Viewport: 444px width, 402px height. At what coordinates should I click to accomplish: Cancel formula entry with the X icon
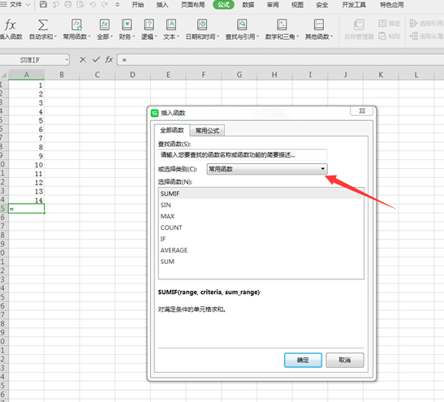tap(83, 60)
